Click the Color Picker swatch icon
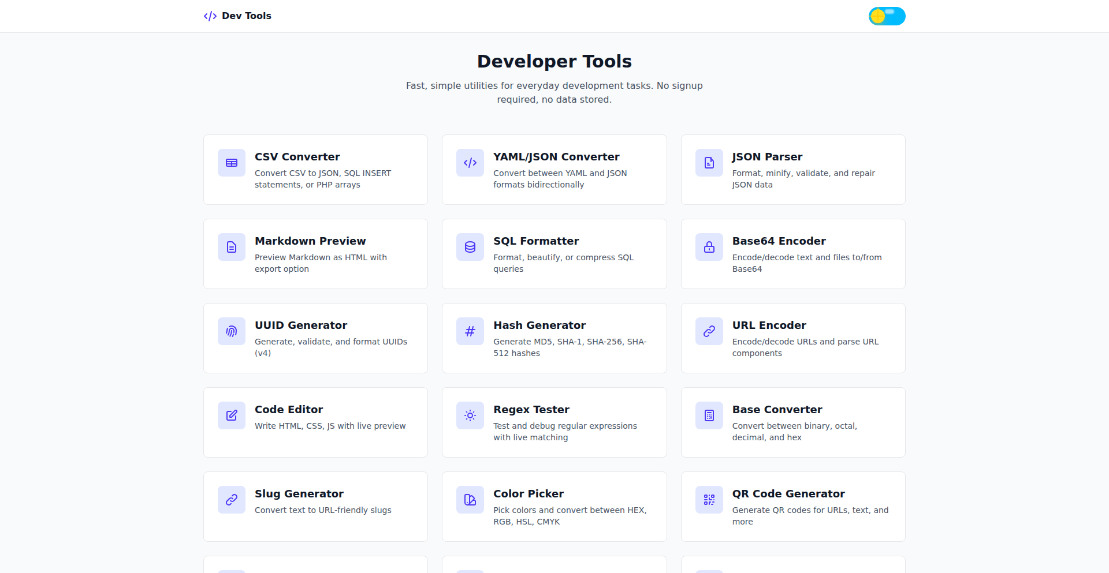 (470, 500)
